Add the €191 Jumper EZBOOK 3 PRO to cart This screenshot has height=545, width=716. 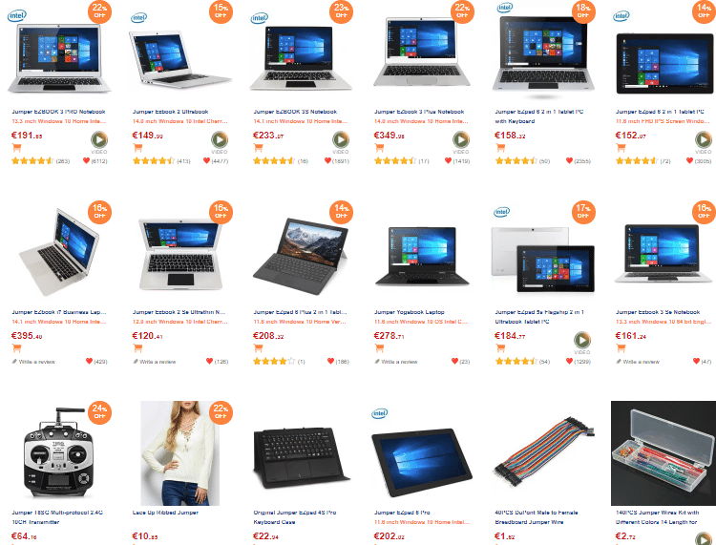click(x=16, y=148)
